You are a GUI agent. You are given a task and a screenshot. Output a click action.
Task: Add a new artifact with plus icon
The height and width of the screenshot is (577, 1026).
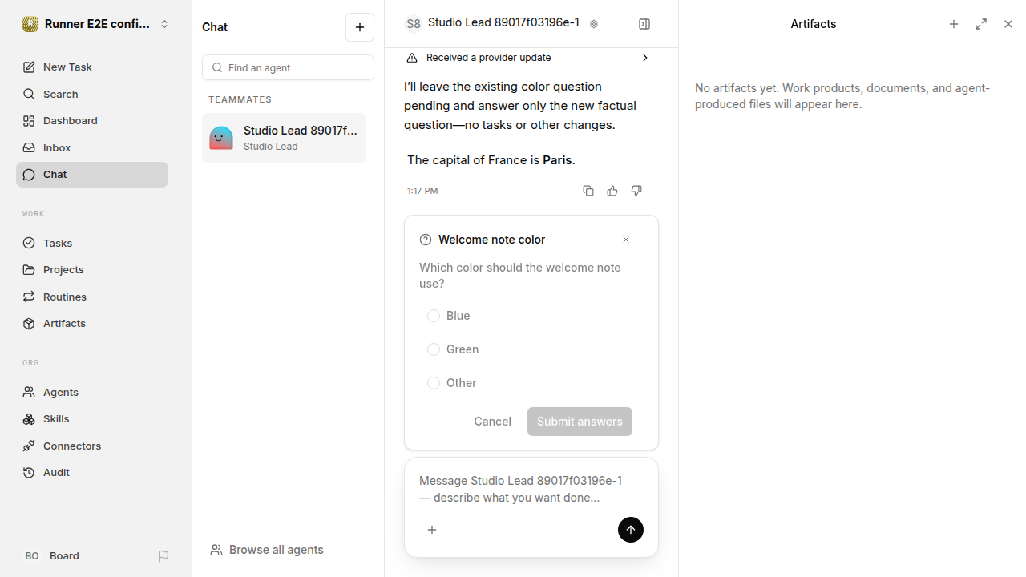point(954,24)
